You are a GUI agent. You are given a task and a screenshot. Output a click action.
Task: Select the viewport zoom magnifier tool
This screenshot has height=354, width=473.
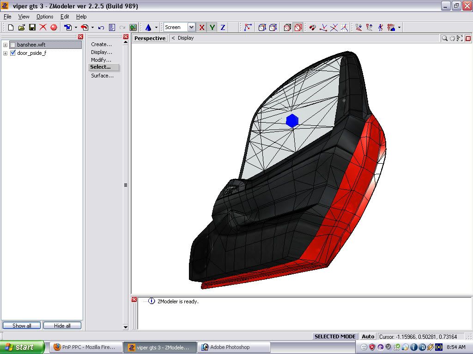pos(444,38)
